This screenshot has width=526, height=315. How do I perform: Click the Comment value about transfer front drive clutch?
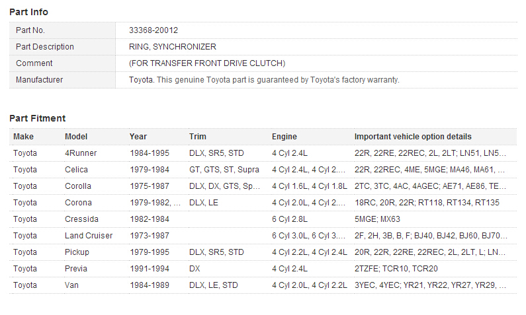pyautogui.click(x=207, y=63)
